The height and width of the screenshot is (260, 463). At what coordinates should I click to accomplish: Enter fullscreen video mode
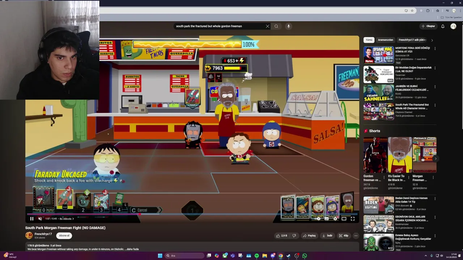tap(353, 218)
